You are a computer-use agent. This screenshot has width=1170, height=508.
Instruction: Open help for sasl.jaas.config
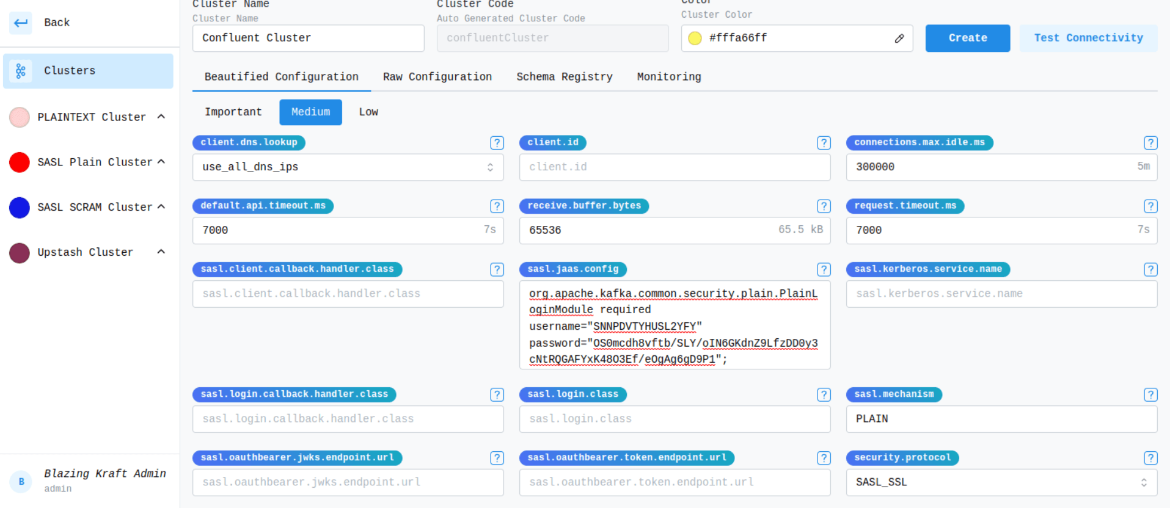pyautogui.click(x=824, y=269)
